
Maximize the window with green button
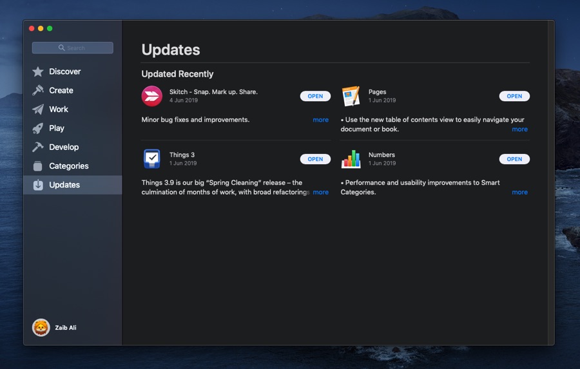50,28
